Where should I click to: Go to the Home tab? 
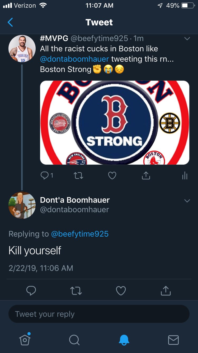[x=25, y=340]
